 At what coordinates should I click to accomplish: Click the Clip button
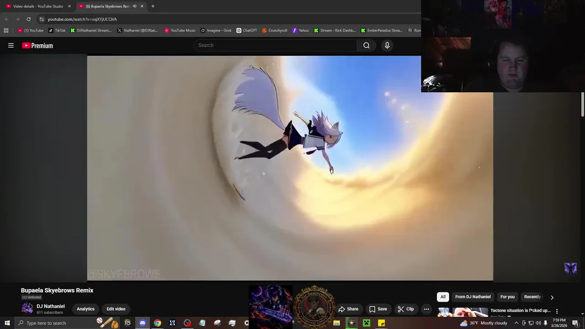(406, 309)
